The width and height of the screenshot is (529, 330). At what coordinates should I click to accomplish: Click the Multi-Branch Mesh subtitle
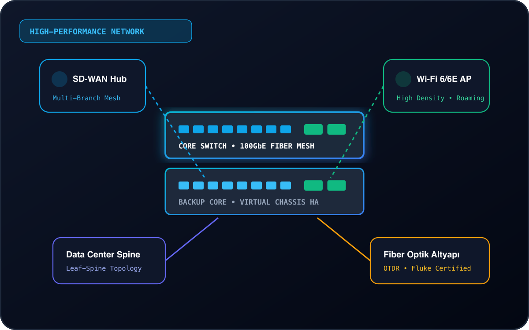86,98
